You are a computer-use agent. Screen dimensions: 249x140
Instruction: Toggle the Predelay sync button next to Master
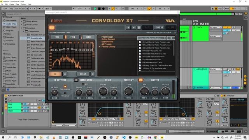tap(140, 80)
